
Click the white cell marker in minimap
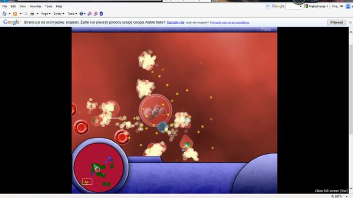97,169
